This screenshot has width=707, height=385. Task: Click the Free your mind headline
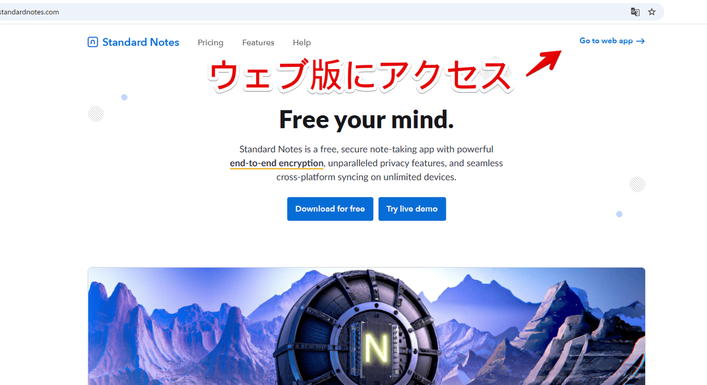tap(366, 119)
